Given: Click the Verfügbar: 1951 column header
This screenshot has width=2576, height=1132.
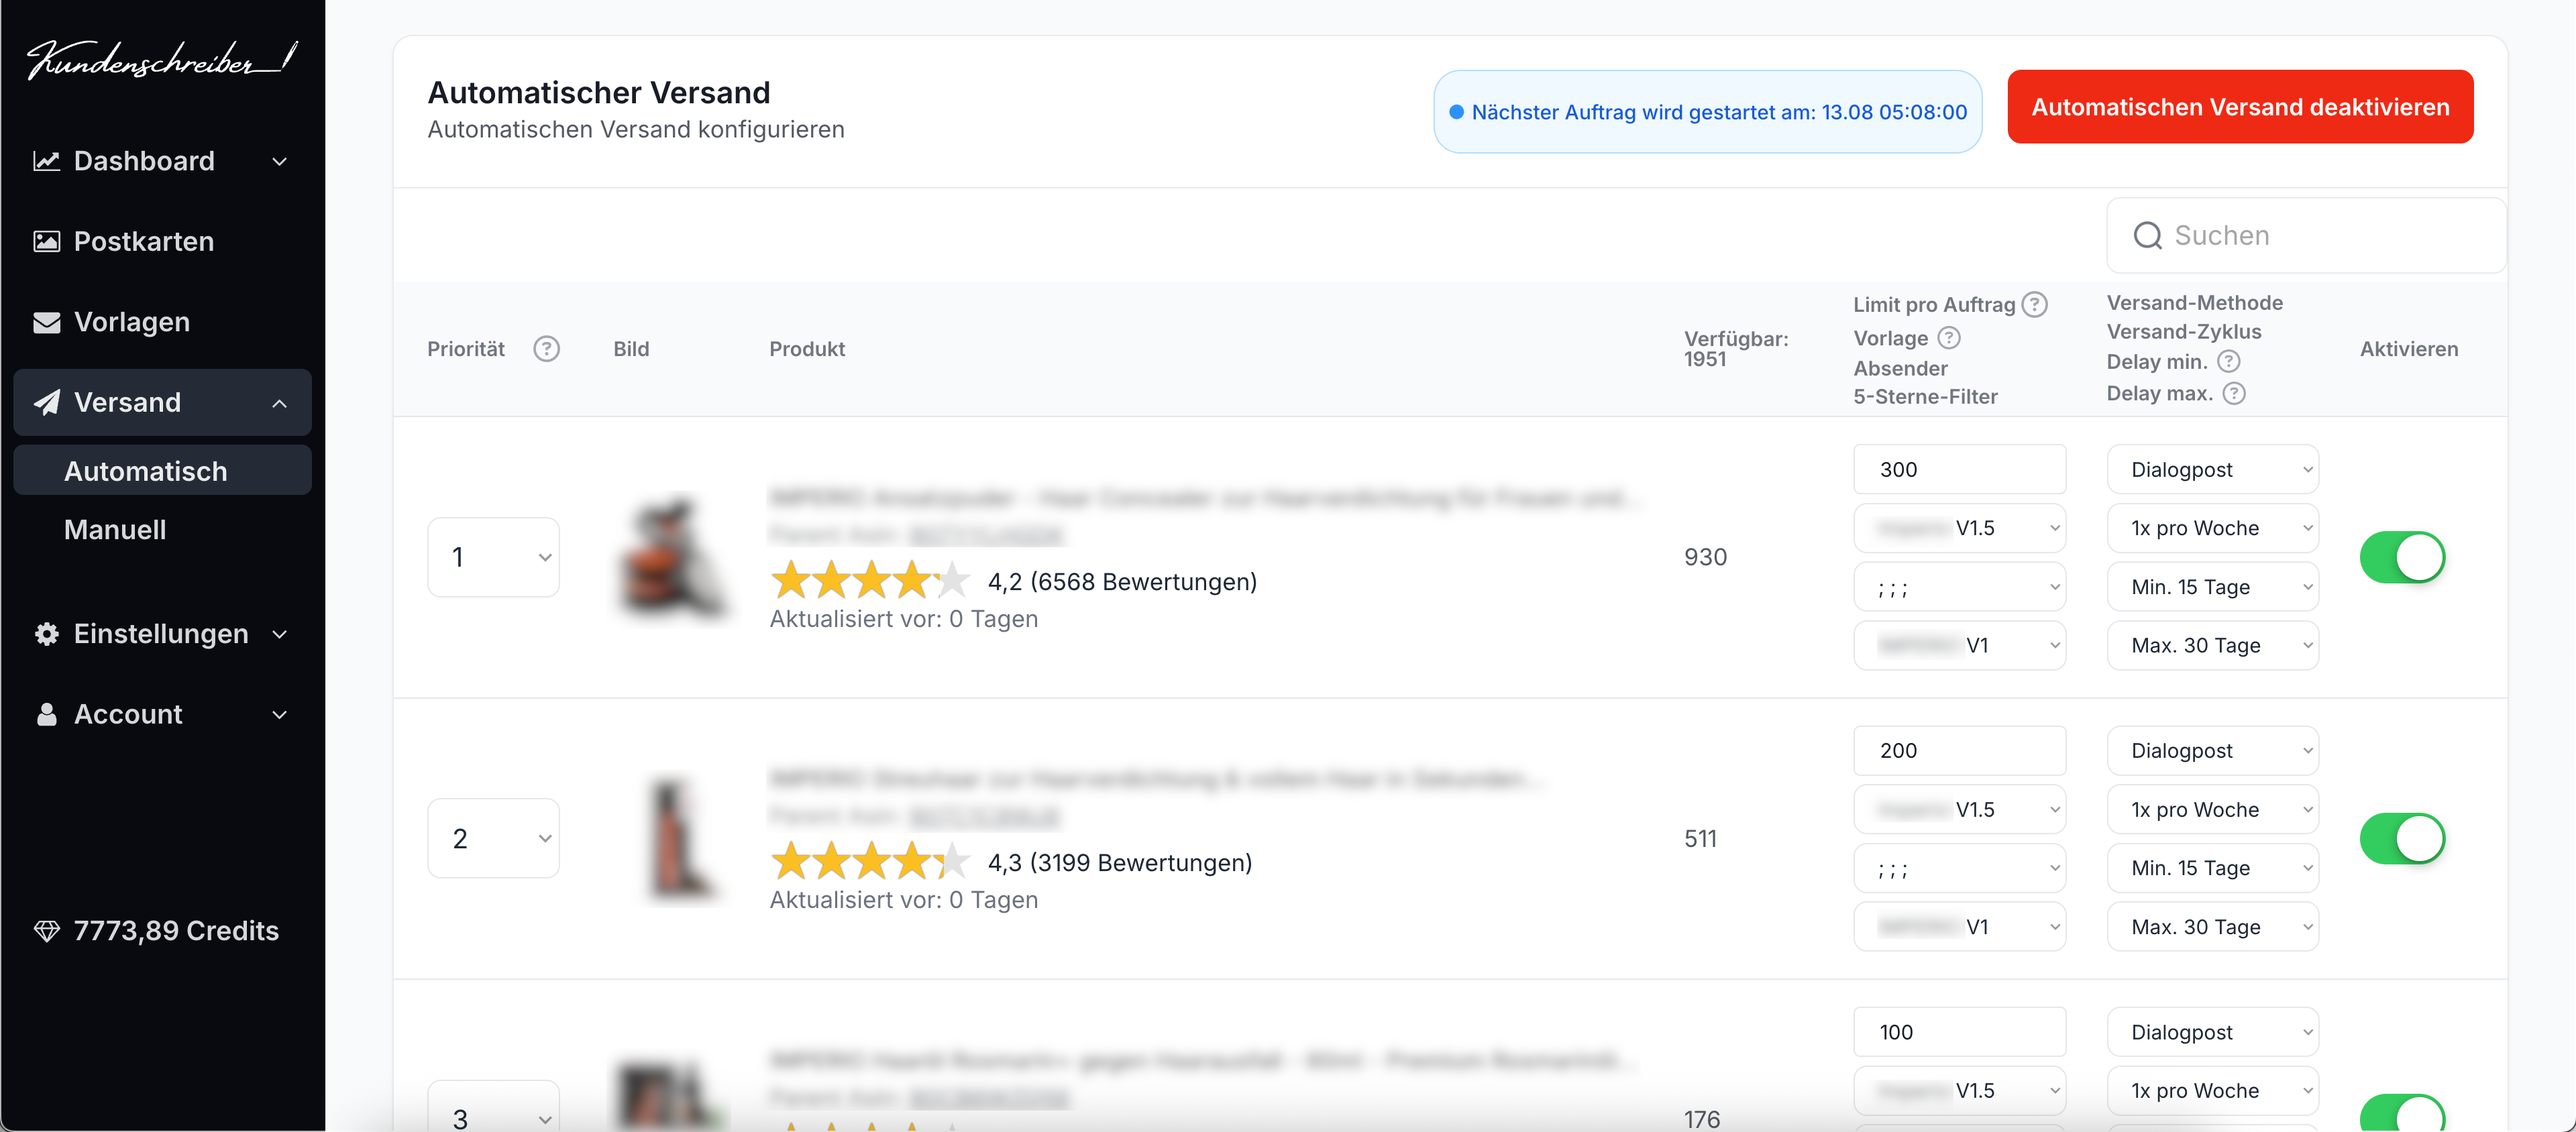Looking at the screenshot, I should click(1736, 349).
